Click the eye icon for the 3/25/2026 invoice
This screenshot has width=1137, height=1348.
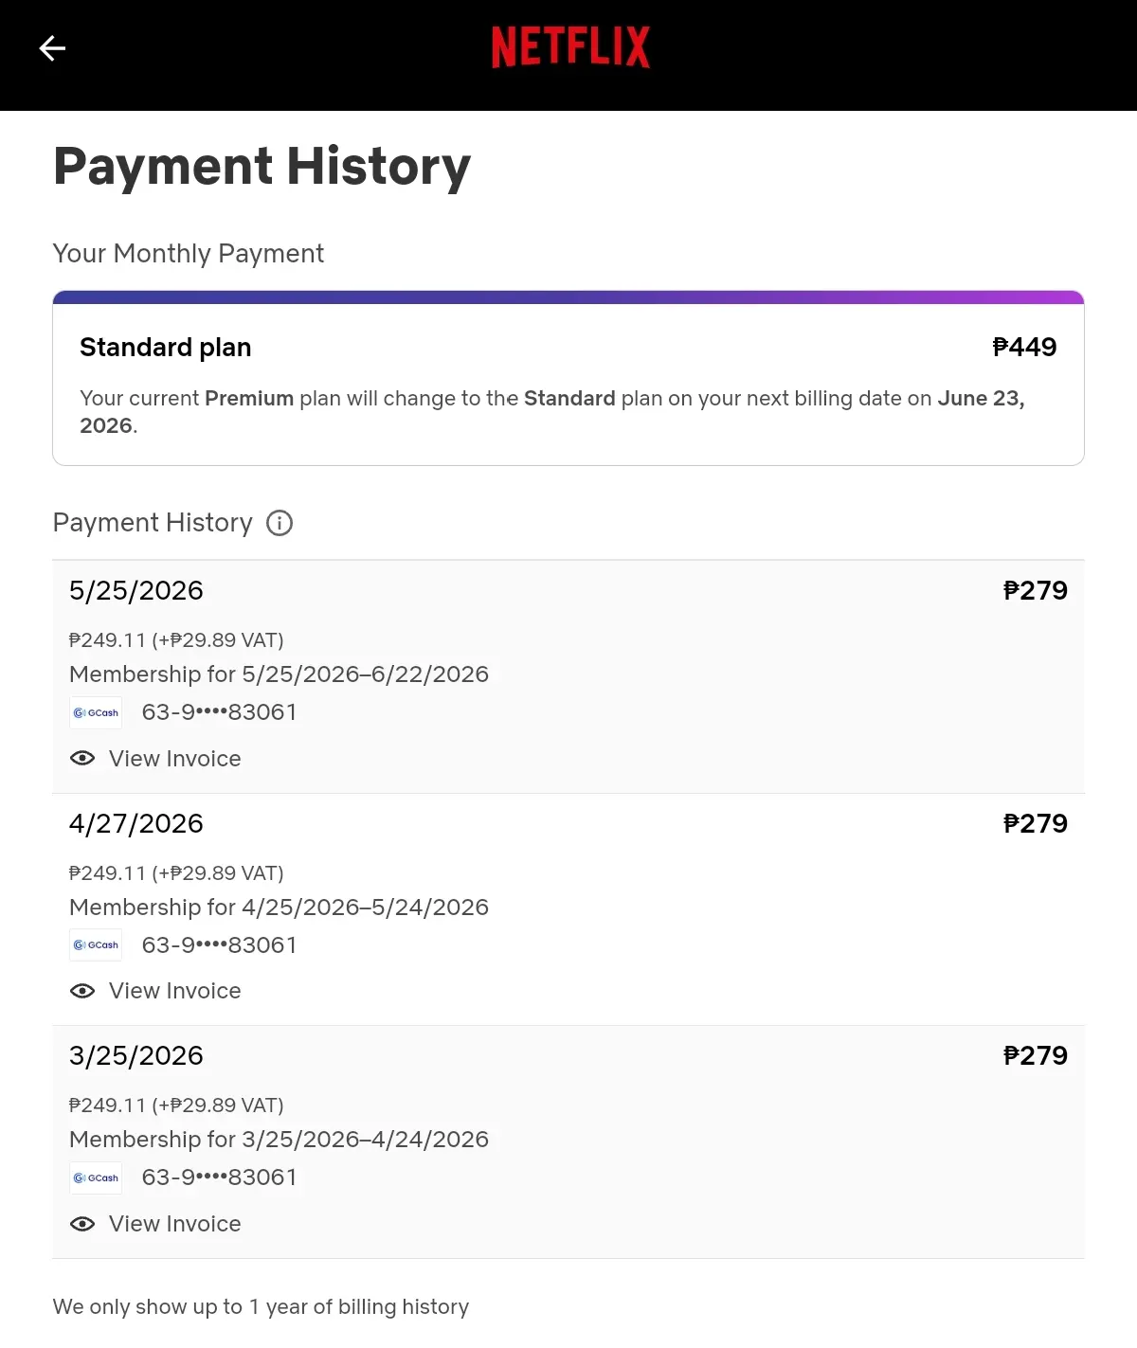point(82,1224)
